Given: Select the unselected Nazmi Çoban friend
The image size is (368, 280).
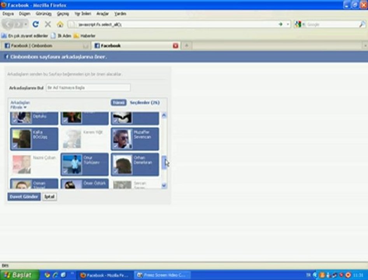Looking at the screenshot, I should point(34,164).
